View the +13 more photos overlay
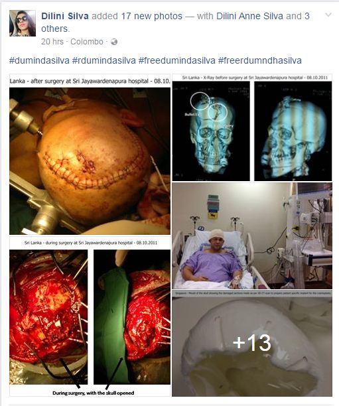The width and height of the screenshot is (339, 406). click(x=252, y=344)
